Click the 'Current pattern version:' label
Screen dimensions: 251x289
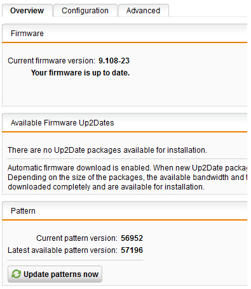pos(77,238)
